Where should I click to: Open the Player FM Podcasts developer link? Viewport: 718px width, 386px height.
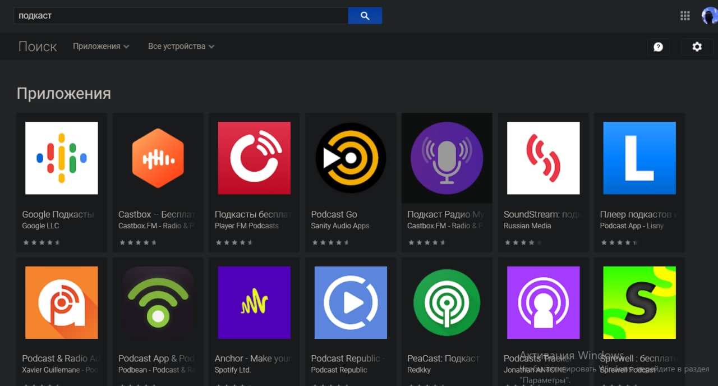pyautogui.click(x=247, y=226)
